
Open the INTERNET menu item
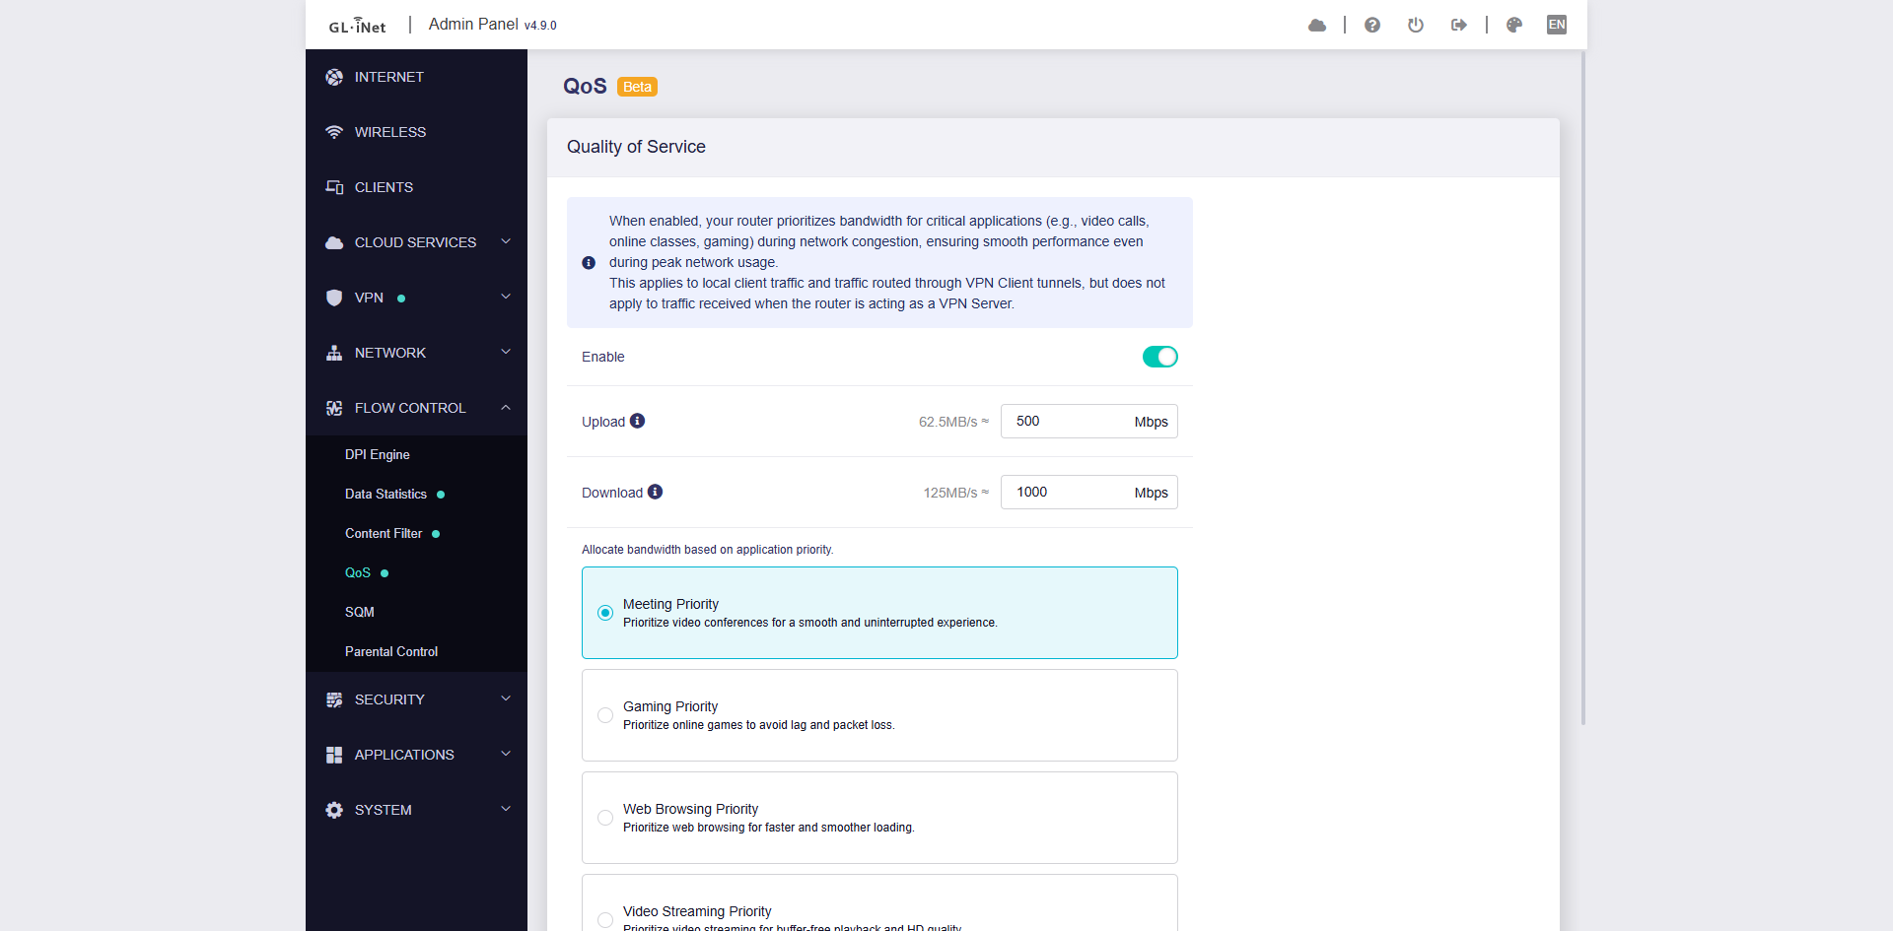(416, 77)
